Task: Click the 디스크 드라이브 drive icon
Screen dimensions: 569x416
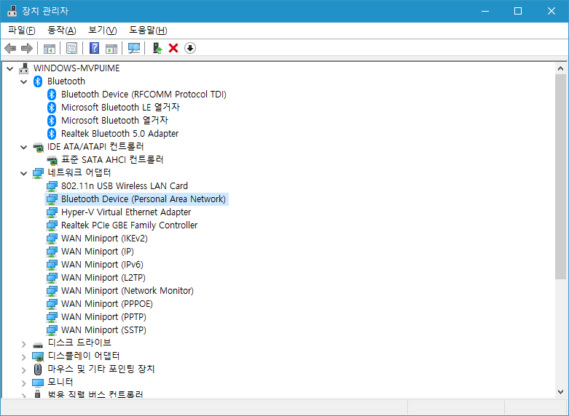Action: coord(38,345)
